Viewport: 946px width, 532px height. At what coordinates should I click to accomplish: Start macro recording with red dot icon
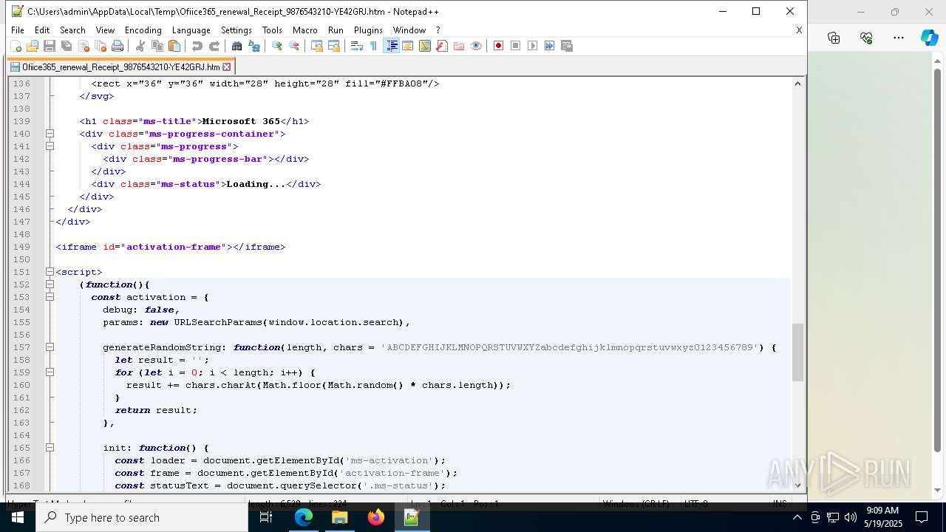point(498,46)
